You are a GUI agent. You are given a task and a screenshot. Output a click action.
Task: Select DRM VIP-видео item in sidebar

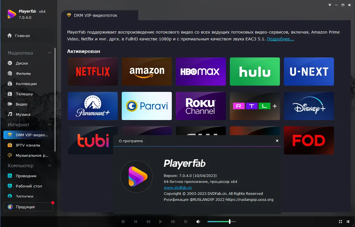(x=28, y=135)
